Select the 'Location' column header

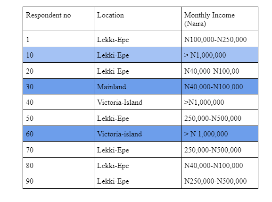point(138,19)
